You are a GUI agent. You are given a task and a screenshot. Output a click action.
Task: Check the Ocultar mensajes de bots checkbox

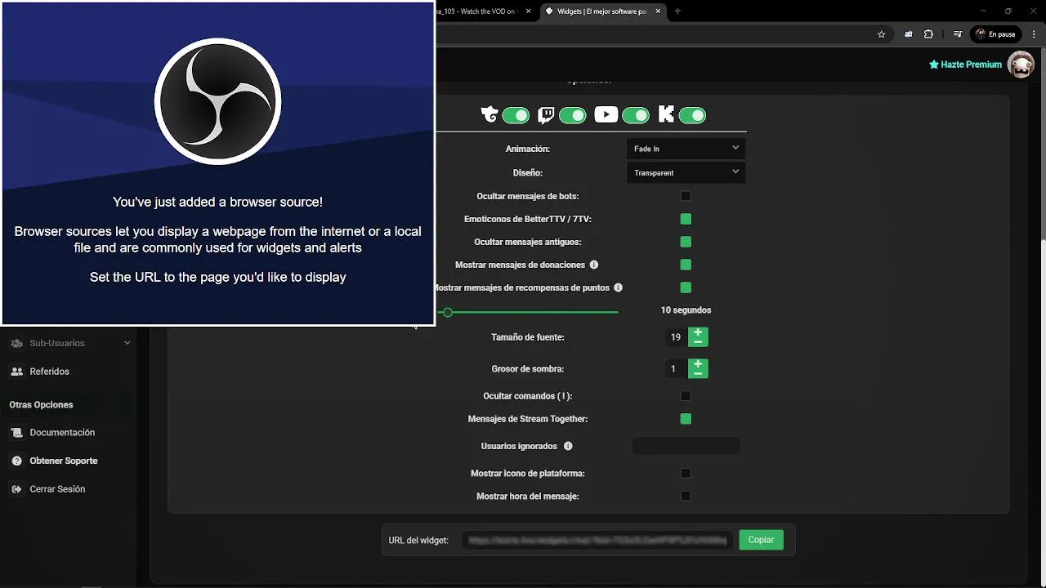686,196
